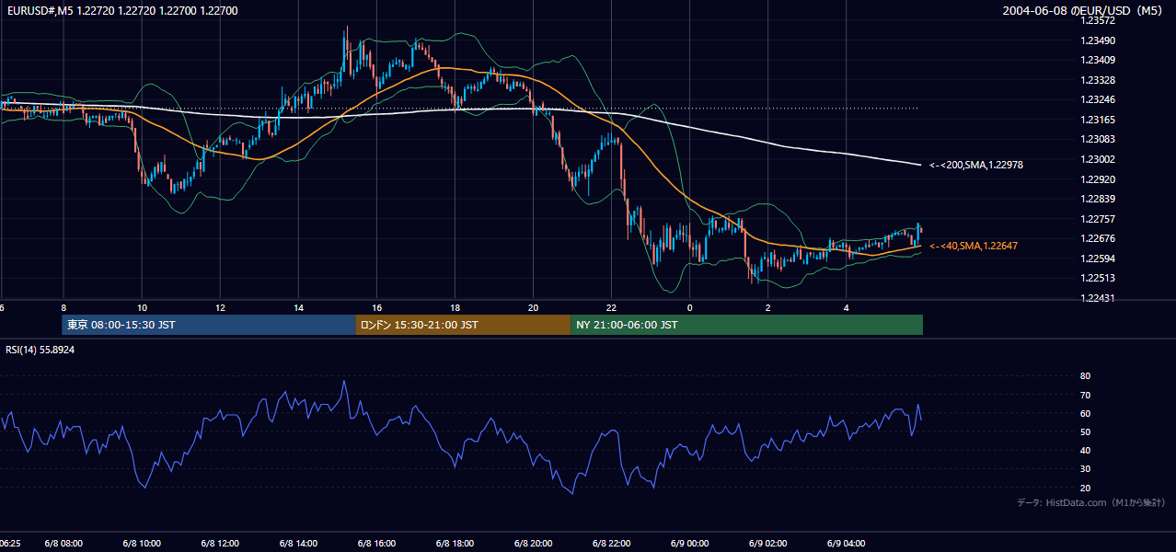Click the 東京 08:00-15:30 JST session bar
This screenshot has width=1176, height=552.
coord(209,325)
